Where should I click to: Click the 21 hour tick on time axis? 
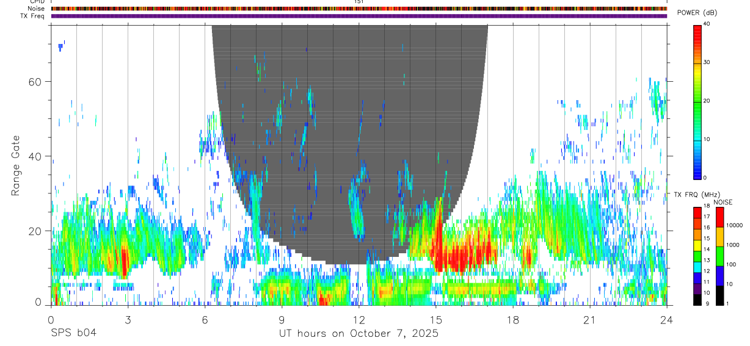pos(589,320)
